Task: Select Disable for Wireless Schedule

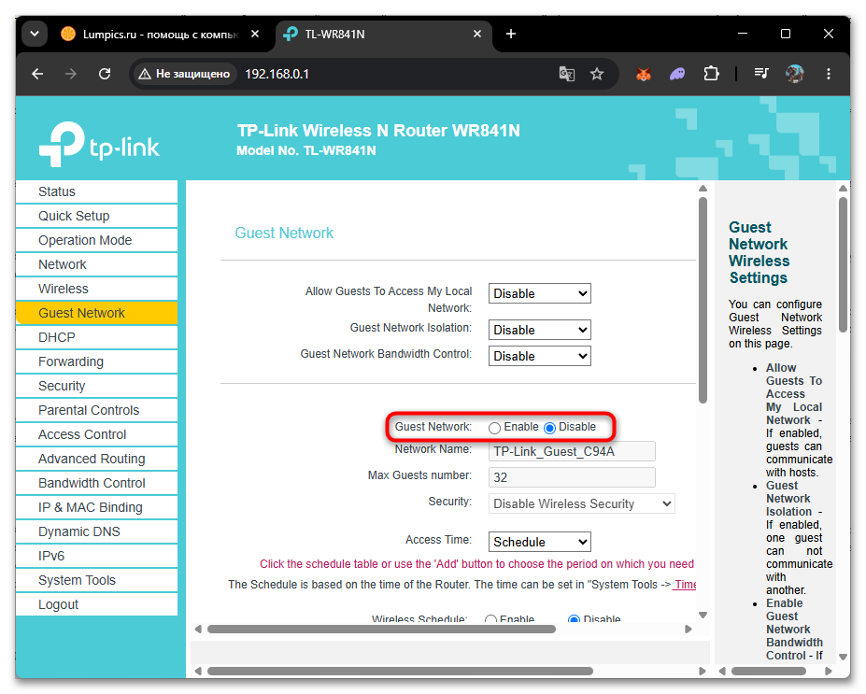Action: 574,619
